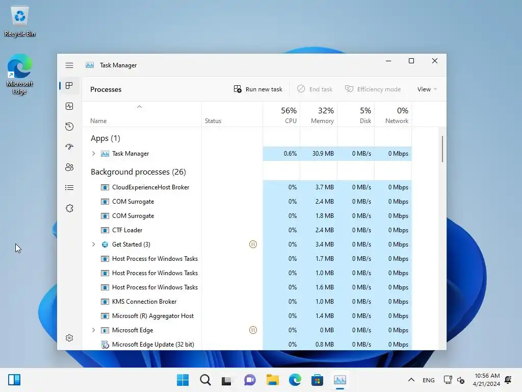
Task: Show hidden icons in system tray
Action: click(411, 380)
